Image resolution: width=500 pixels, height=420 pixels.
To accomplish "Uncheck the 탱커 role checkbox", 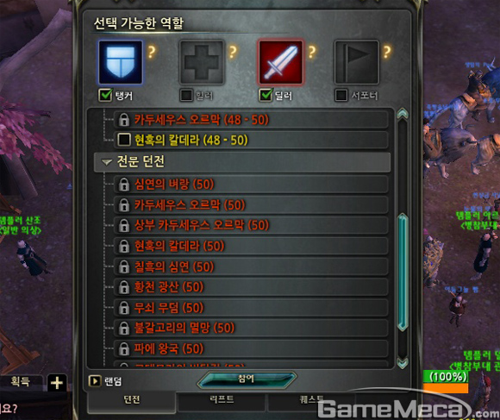I will click(x=105, y=95).
